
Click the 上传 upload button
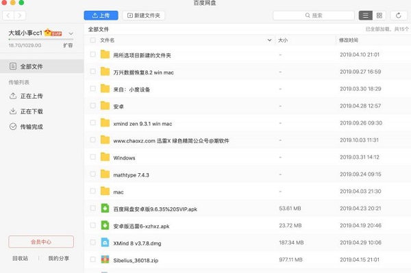(101, 16)
